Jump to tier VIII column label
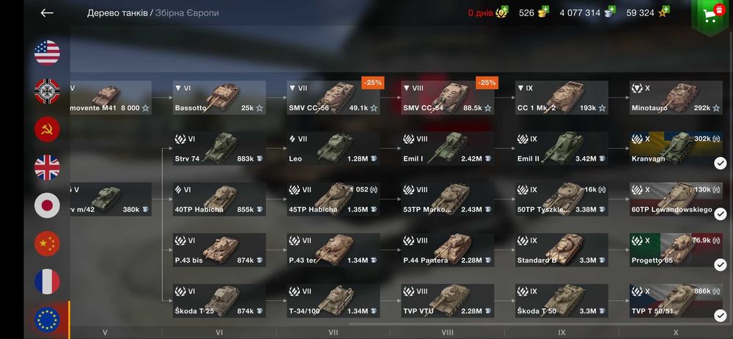The height and width of the screenshot is (339, 733). pos(447,333)
